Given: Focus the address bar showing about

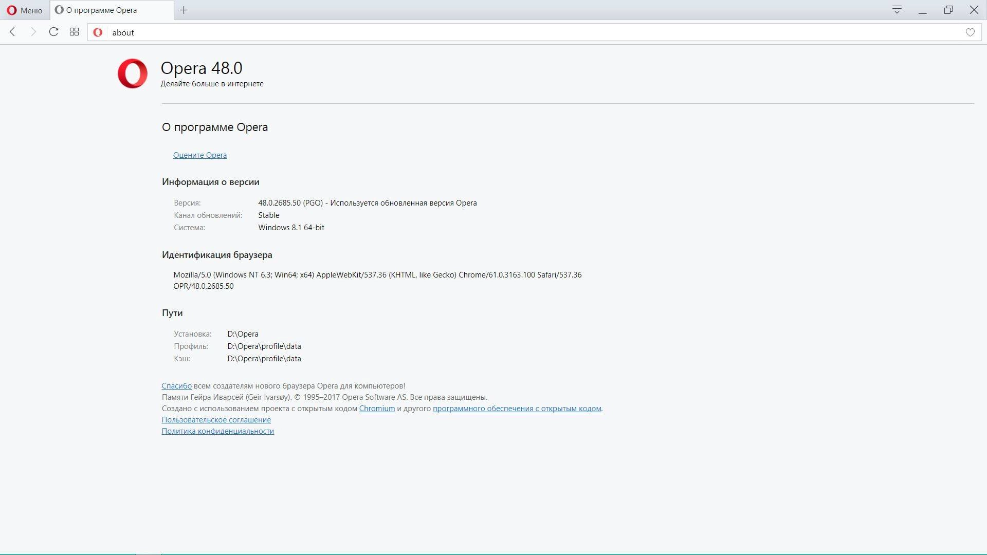Looking at the screenshot, I should click(535, 32).
